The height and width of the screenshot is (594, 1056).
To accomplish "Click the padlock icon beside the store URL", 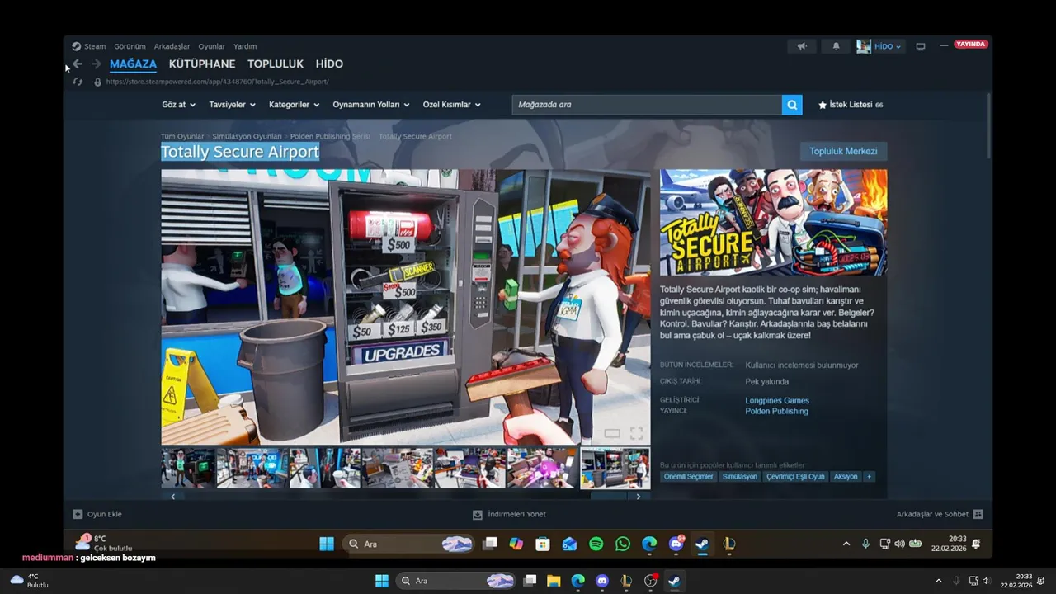I will point(97,82).
